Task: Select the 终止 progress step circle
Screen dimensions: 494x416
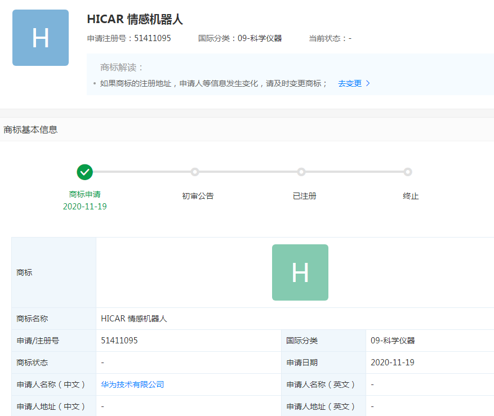Action: click(x=408, y=172)
